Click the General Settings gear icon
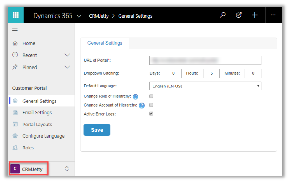This screenshot has height=182, width=289. (15, 101)
